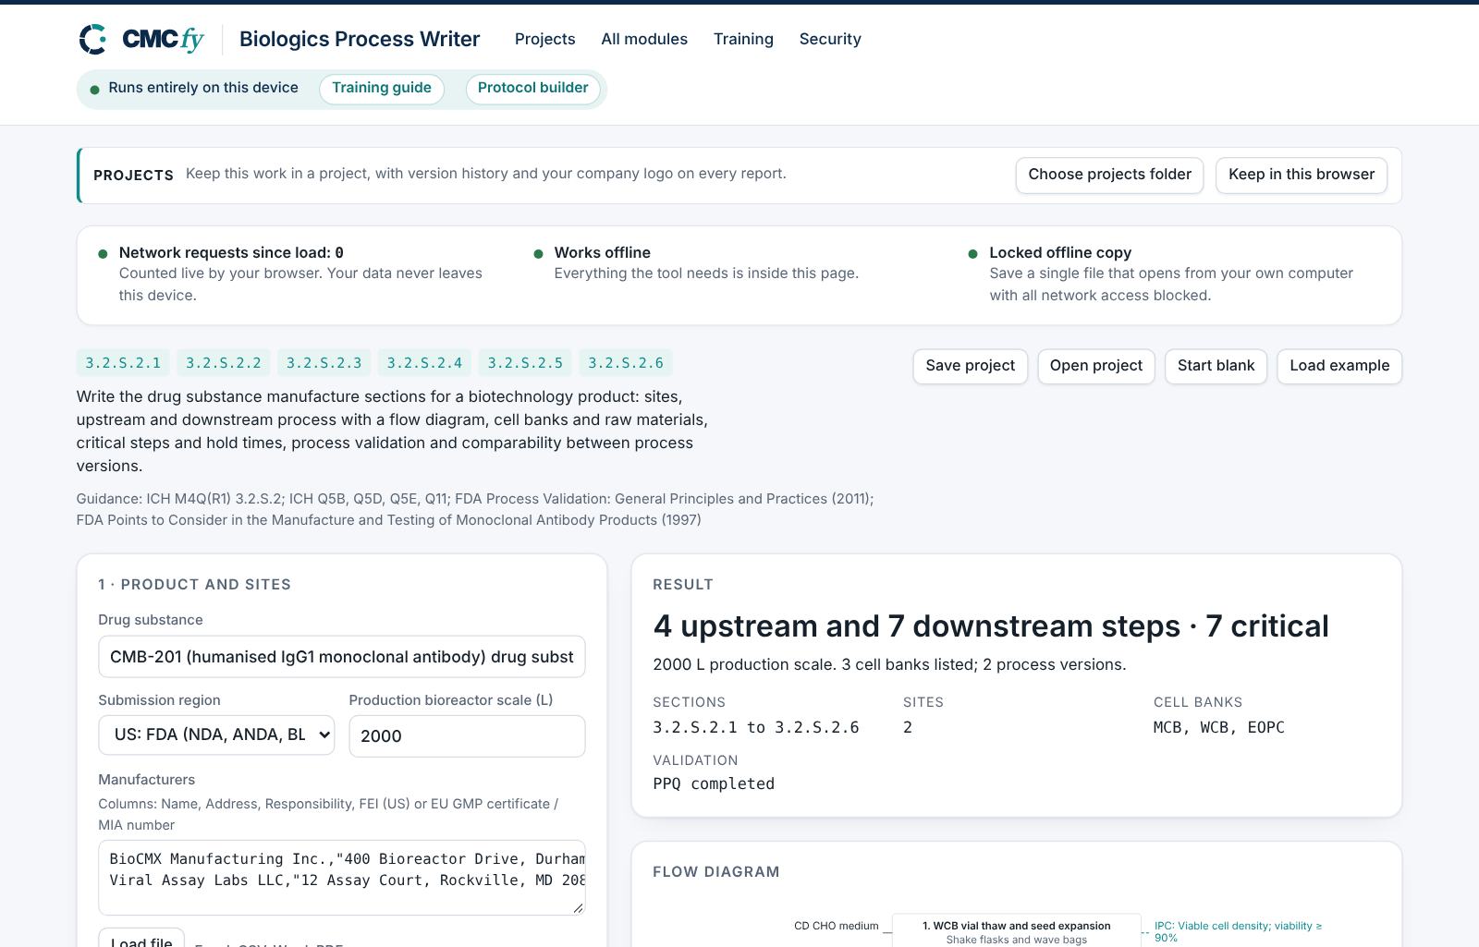
Task: Click Choose projects folder button
Action: pyautogui.click(x=1109, y=175)
